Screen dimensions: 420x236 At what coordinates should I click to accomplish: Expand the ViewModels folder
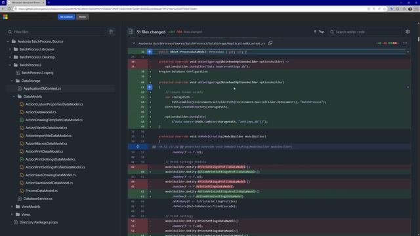point(12,206)
